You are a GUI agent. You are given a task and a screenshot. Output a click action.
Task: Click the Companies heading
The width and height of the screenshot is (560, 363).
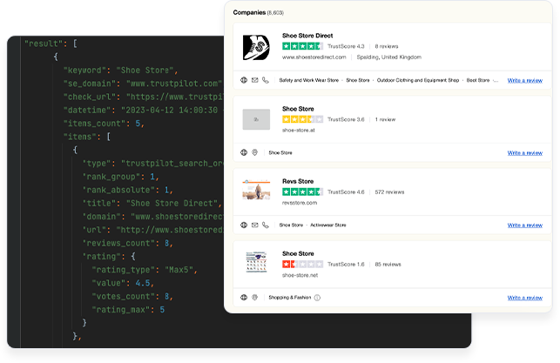point(249,12)
